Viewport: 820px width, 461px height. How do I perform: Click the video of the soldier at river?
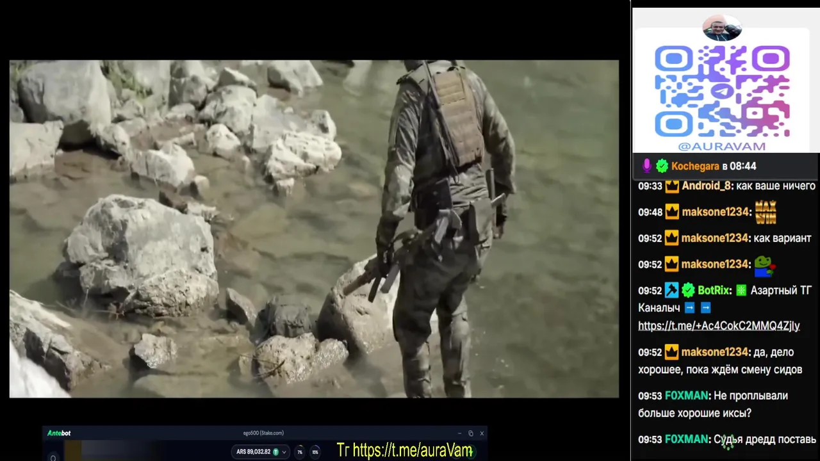coord(314,229)
